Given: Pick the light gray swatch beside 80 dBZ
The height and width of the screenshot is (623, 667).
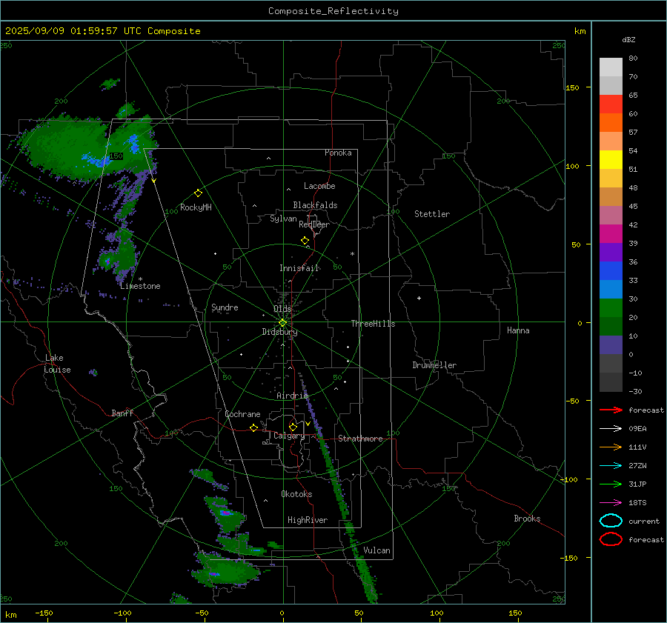Looking at the screenshot, I should pyautogui.click(x=611, y=67).
